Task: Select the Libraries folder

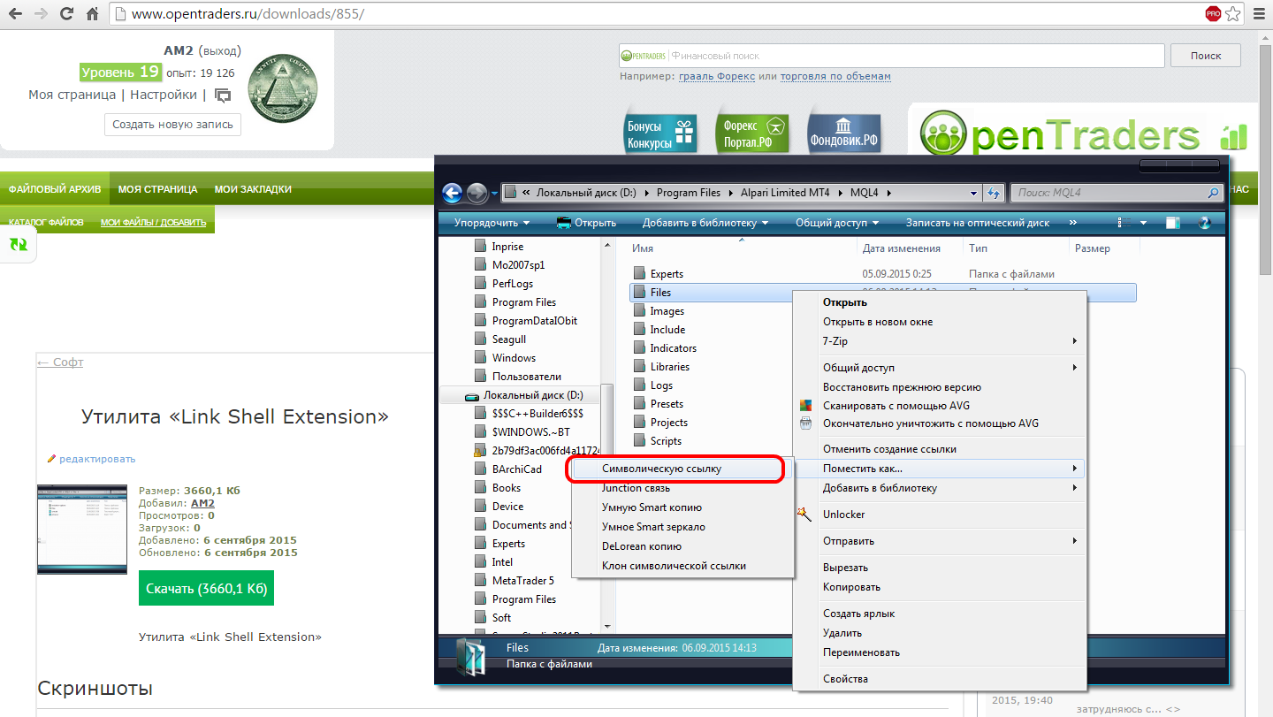Action: tap(669, 367)
